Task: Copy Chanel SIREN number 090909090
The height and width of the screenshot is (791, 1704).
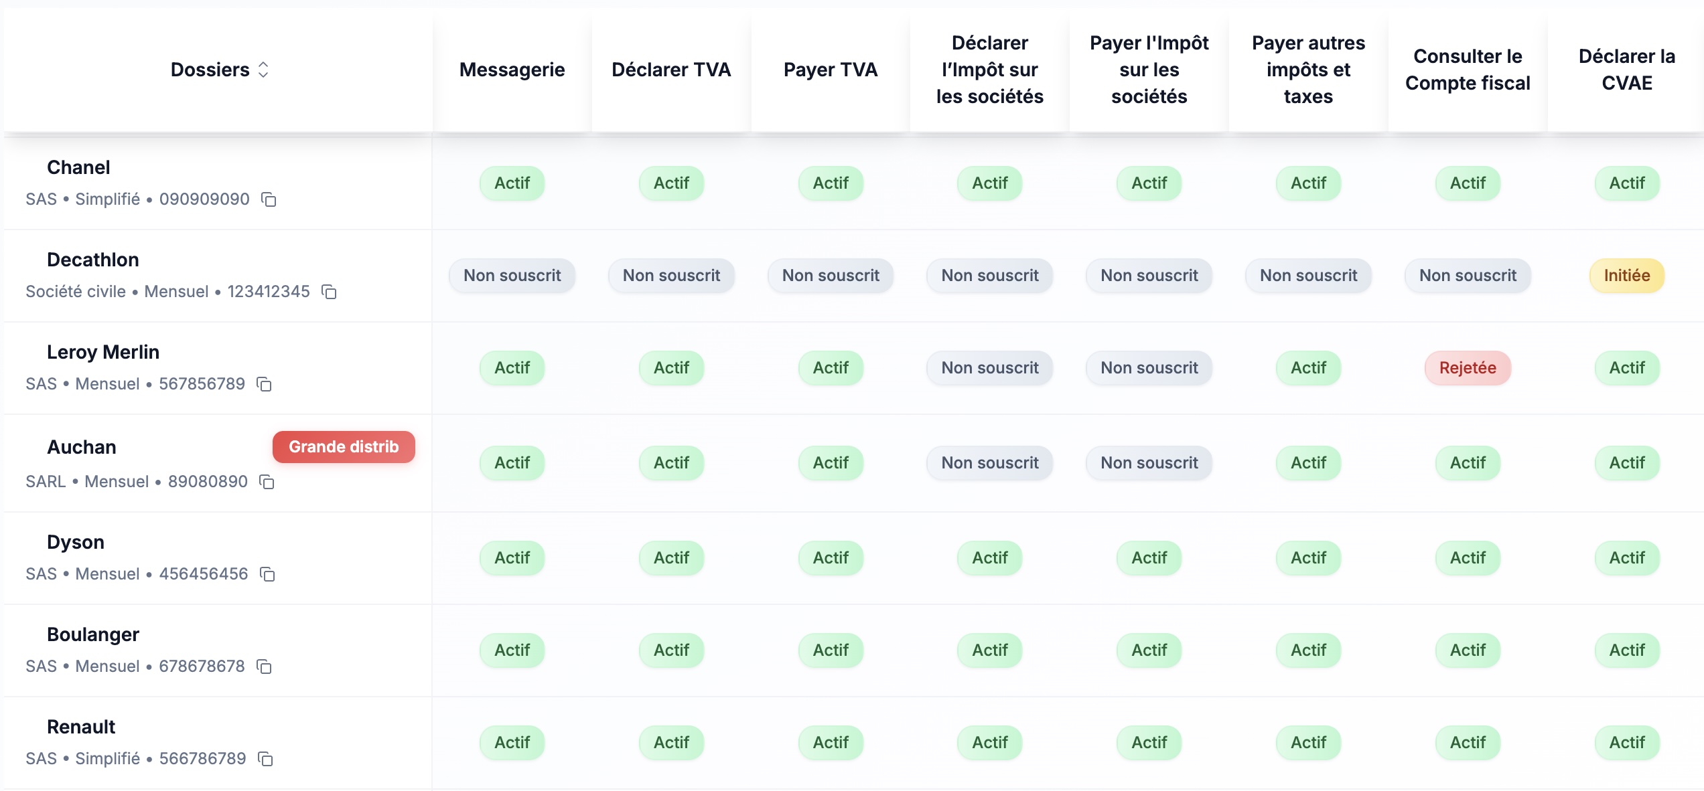Action: (x=269, y=199)
